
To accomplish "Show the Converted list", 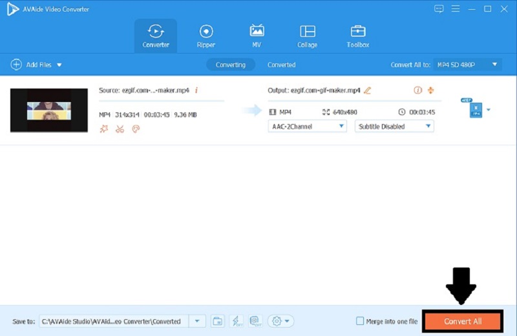I will [281, 65].
